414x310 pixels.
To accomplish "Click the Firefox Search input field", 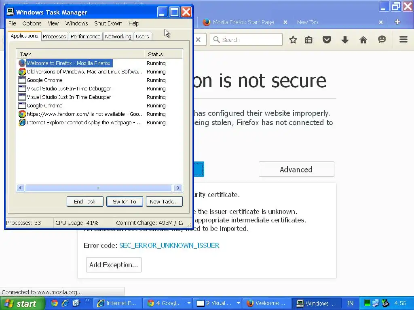I will 246,40.
